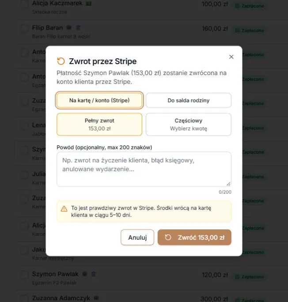Select Na kartę / konto (Stripe) option
Screen dimensions: 288x302
99,100
